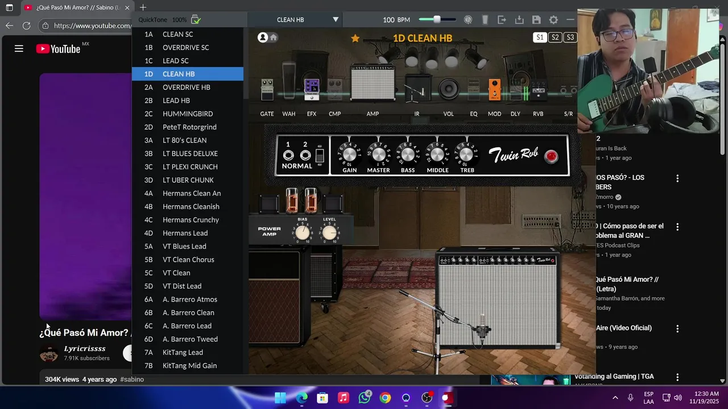728x409 pixels.
Task: Open the DLY delay pedal
Action: (516, 90)
